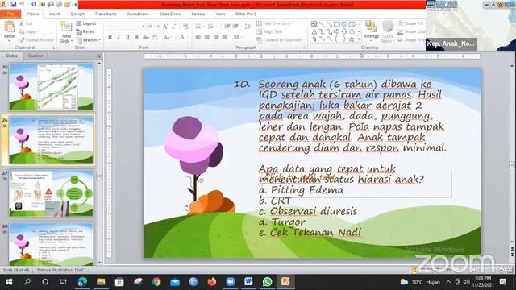The image size is (516, 290).
Task: Center the paragraph text
Action: coord(207,37)
